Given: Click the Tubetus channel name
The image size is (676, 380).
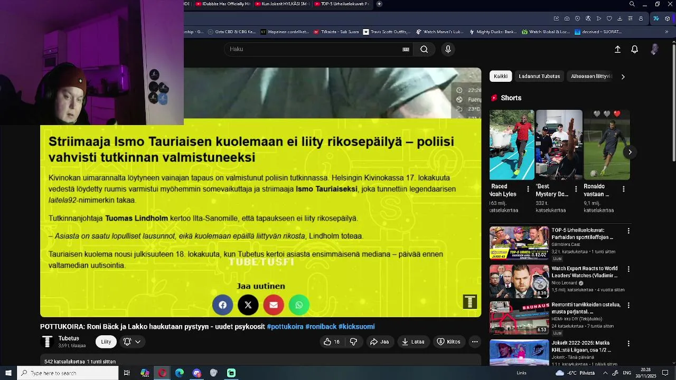Looking at the screenshot, I should (69, 338).
